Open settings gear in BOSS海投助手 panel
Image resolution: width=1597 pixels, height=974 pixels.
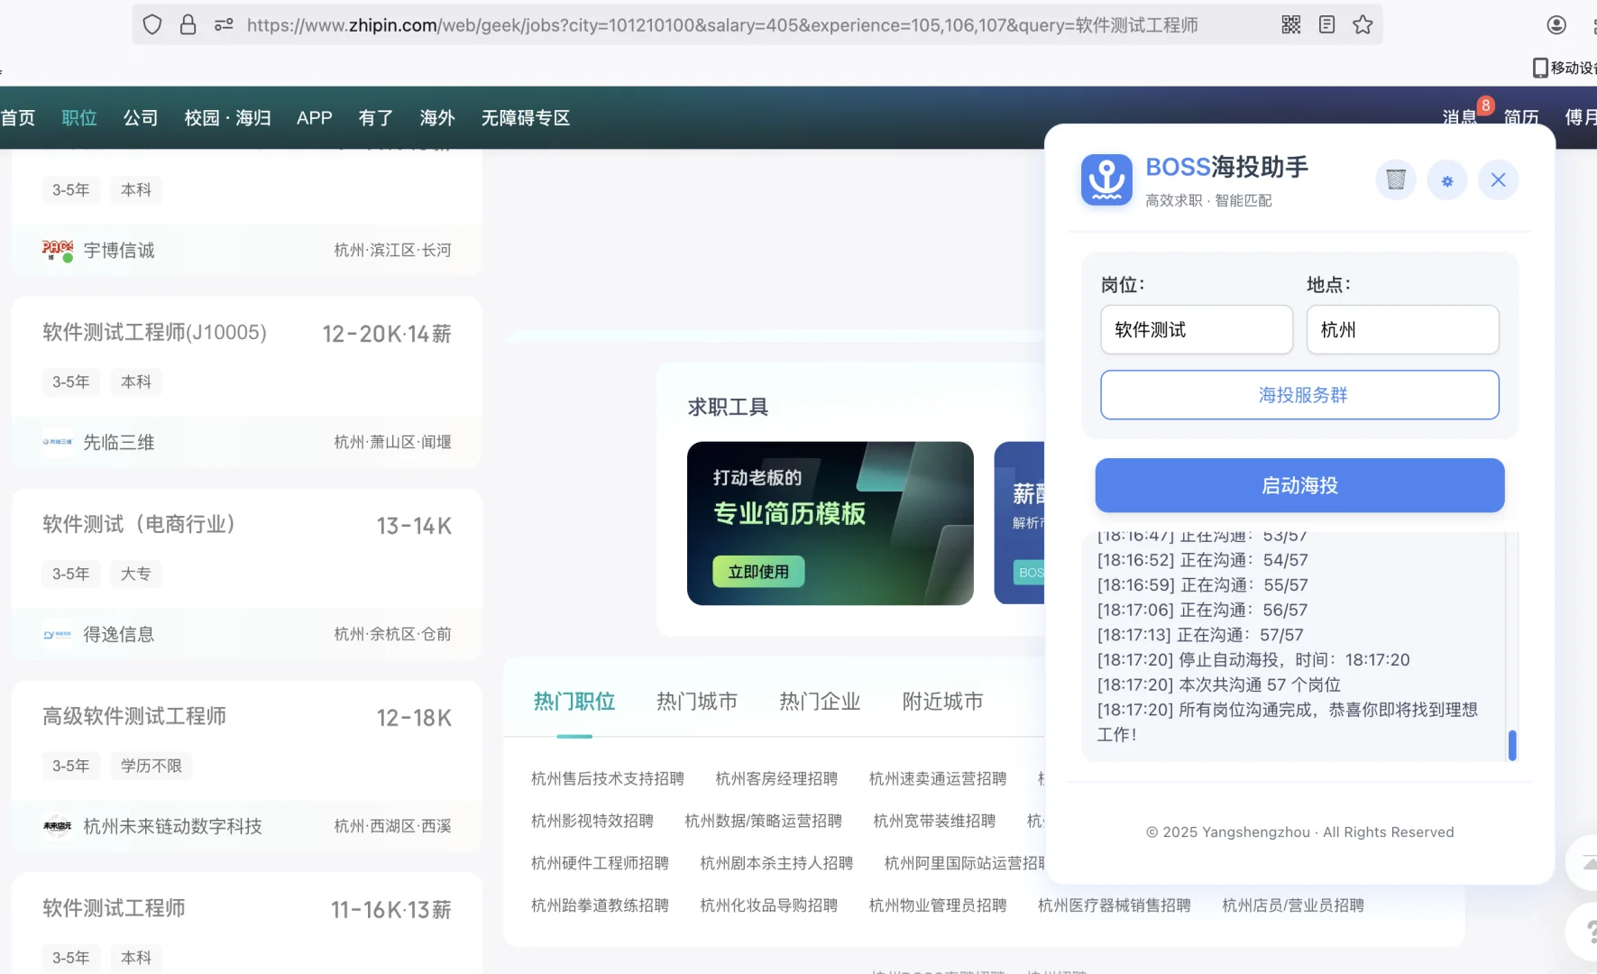tap(1447, 179)
